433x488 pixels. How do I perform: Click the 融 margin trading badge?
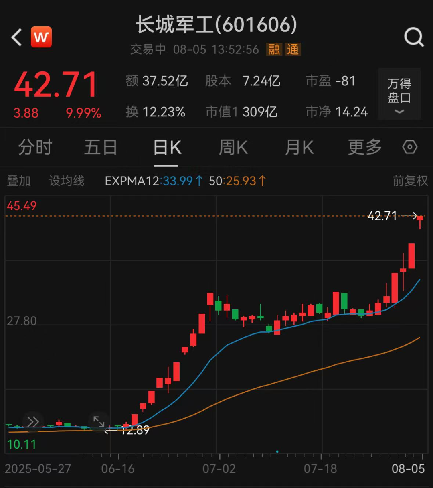coord(275,49)
